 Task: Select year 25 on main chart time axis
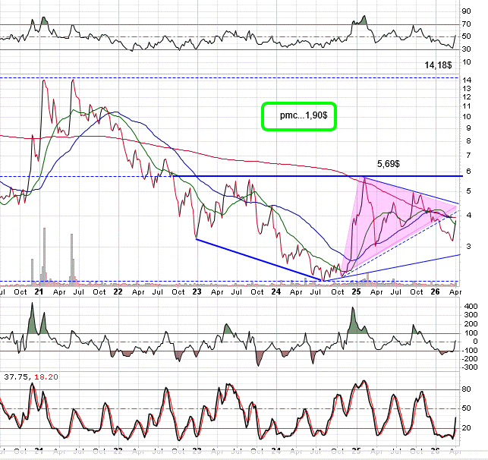(357, 291)
